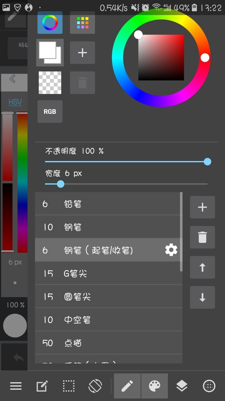Viewport: 225px width, 401px height.
Task: Tap the edit canvas icon
Action: (42, 386)
